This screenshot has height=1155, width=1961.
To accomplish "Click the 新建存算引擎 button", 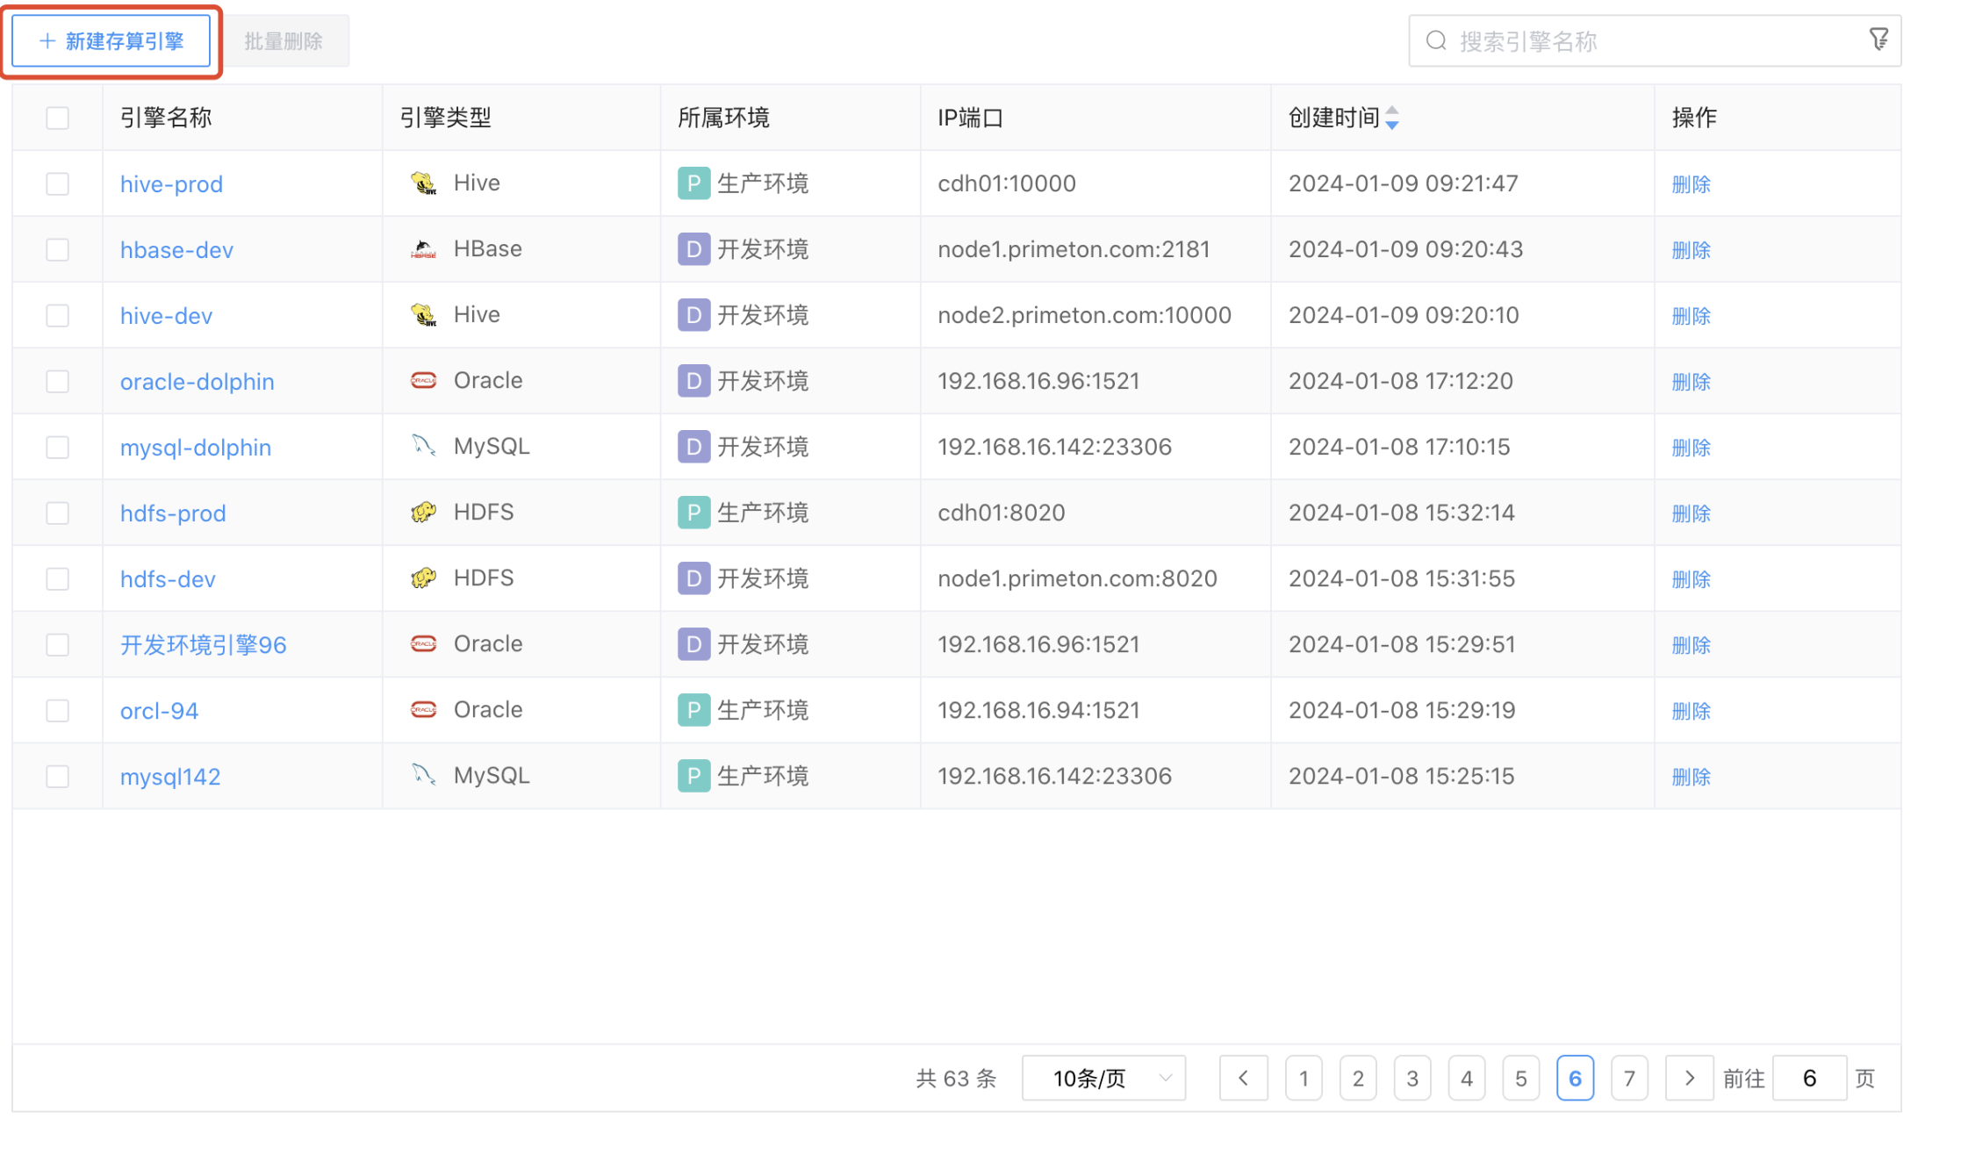I will pos(111,40).
